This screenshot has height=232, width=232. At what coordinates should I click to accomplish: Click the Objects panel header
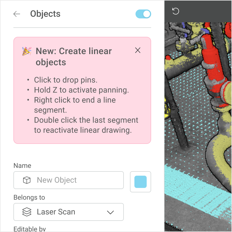point(45,14)
